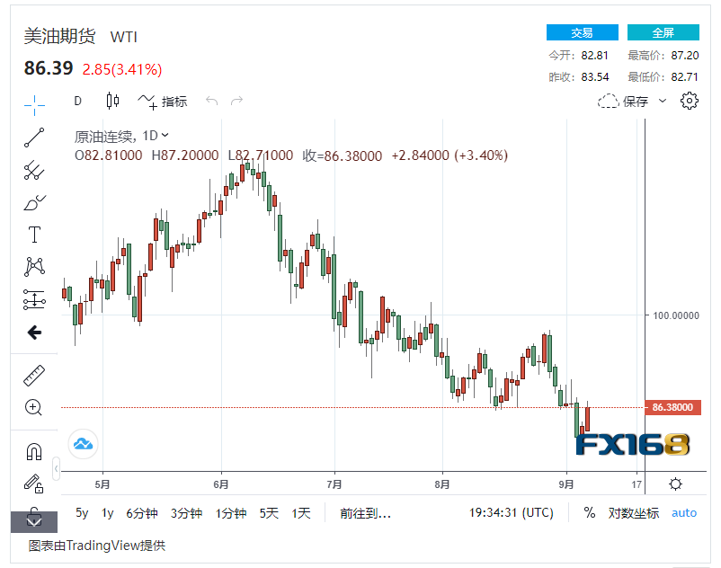The height and width of the screenshot is (568, 721).
Task: Click the 保存 cloud save button
Action: [x=623, y=101]
